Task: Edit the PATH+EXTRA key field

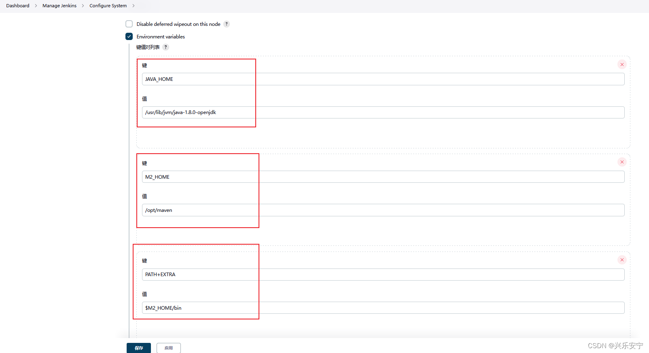Action: point(383,275)
